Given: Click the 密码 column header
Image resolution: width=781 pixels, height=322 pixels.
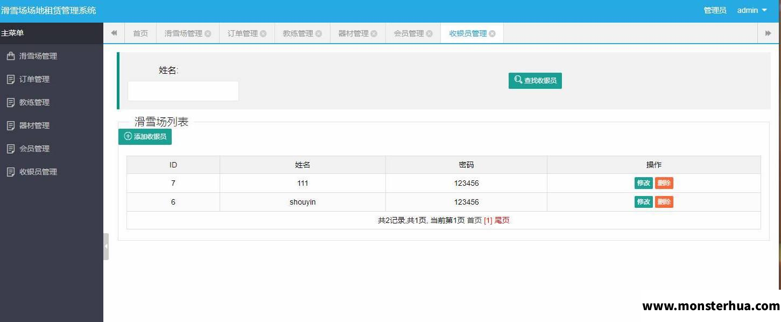Looking at the screenshot, I should (466, 165).
